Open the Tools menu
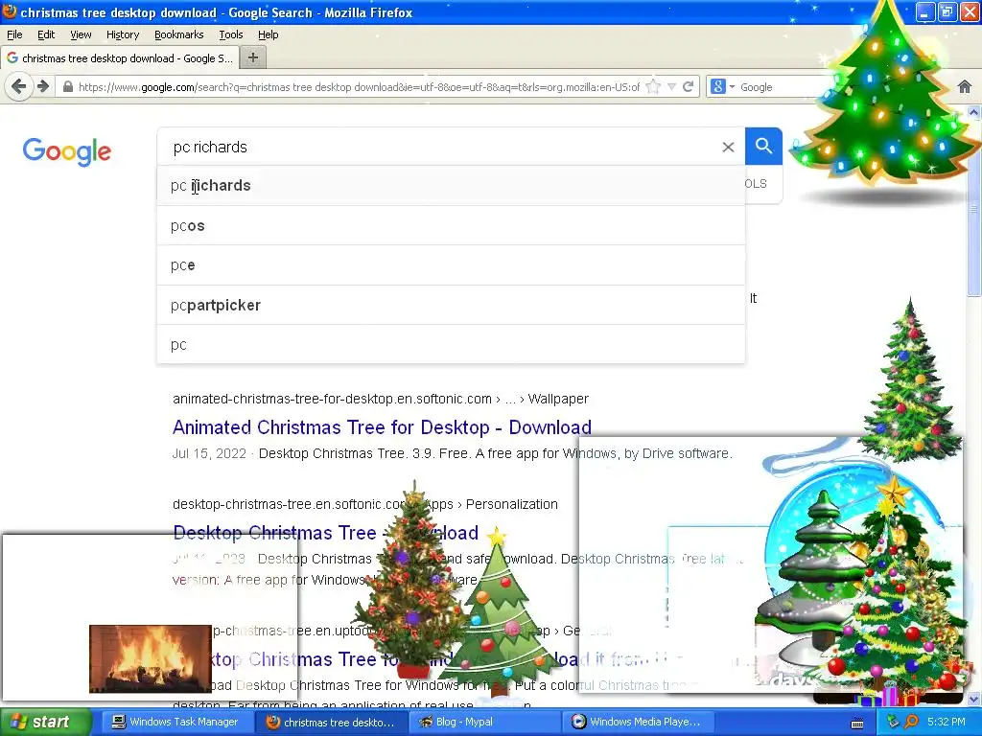Screen dimensions: 982x736 (230, 35)
